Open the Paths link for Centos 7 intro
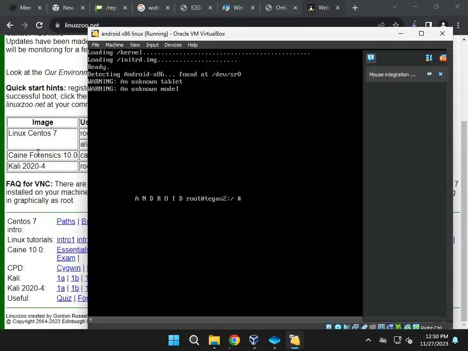468x351 pixels. click(x=66, y=222)
